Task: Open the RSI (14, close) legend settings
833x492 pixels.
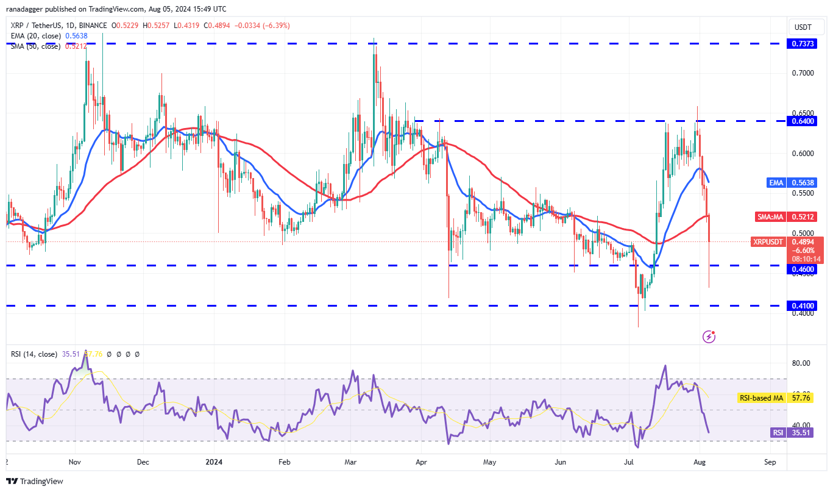Action: tap(33, 354)
